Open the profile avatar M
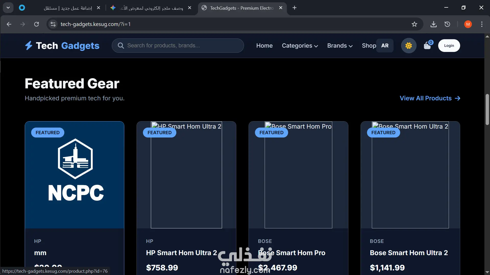 (x=468, y=24)
